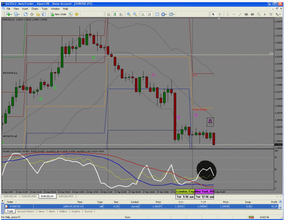Click the Zoom In magnifier icon
The image size is (284, 220).
(129, 14)
